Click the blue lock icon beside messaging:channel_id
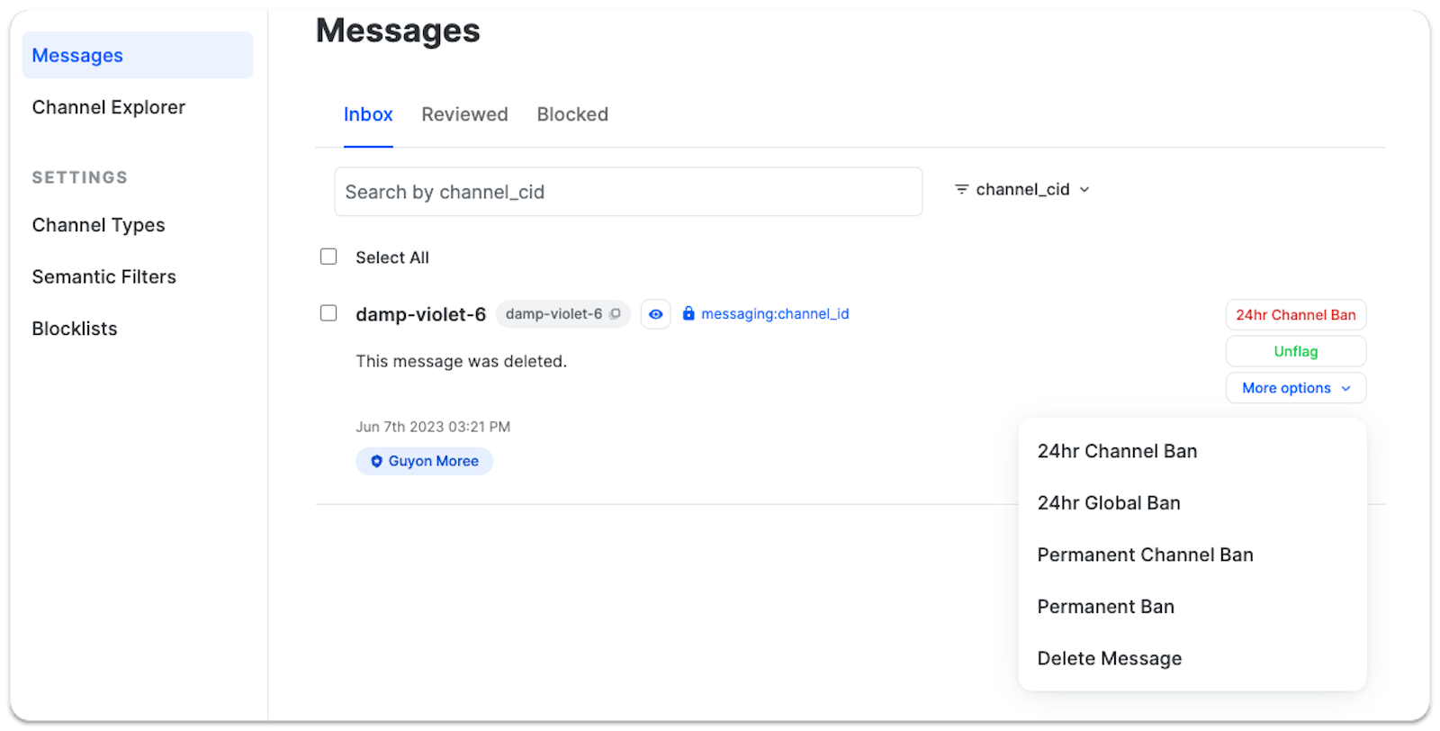The height and width of the screenshot is (731, 1440). (688, 314)
